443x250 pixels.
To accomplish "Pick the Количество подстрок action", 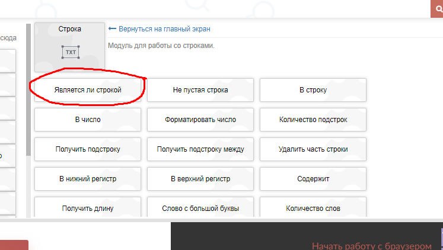I will point(313,120).
